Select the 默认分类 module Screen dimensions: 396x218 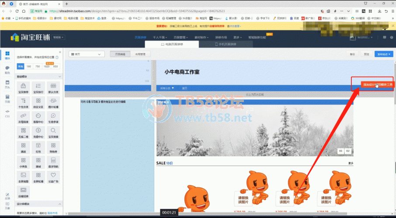click(x=53, y=88)
